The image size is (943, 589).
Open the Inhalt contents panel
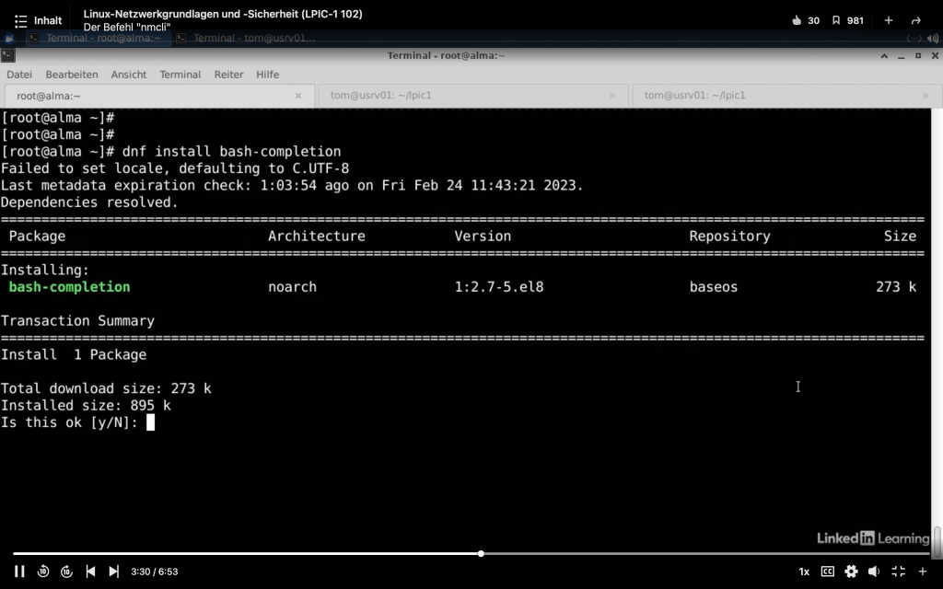pos(39,20)
